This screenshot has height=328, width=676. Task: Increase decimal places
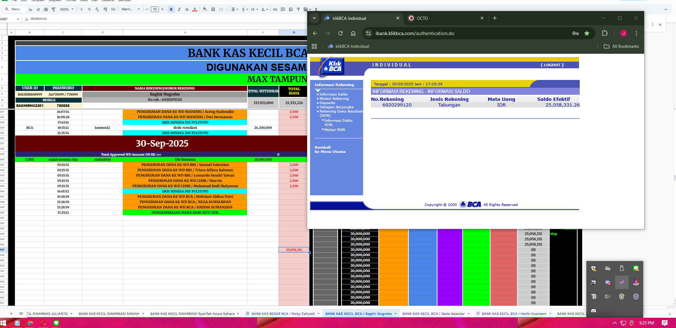tap(105, 10)
